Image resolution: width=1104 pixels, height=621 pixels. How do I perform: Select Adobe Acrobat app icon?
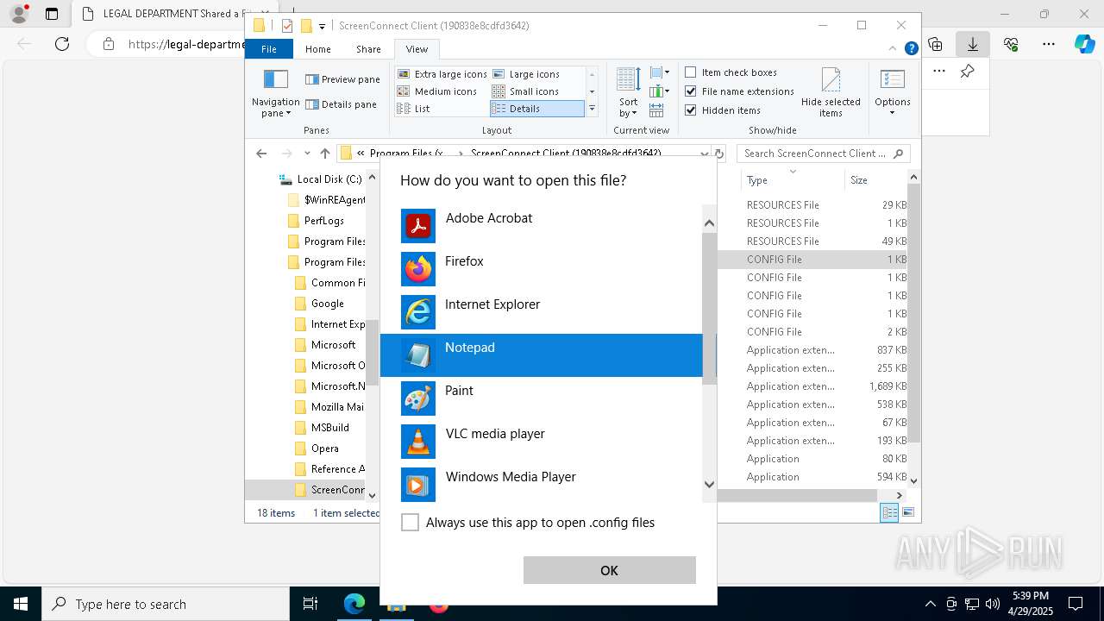coord(418,226)
